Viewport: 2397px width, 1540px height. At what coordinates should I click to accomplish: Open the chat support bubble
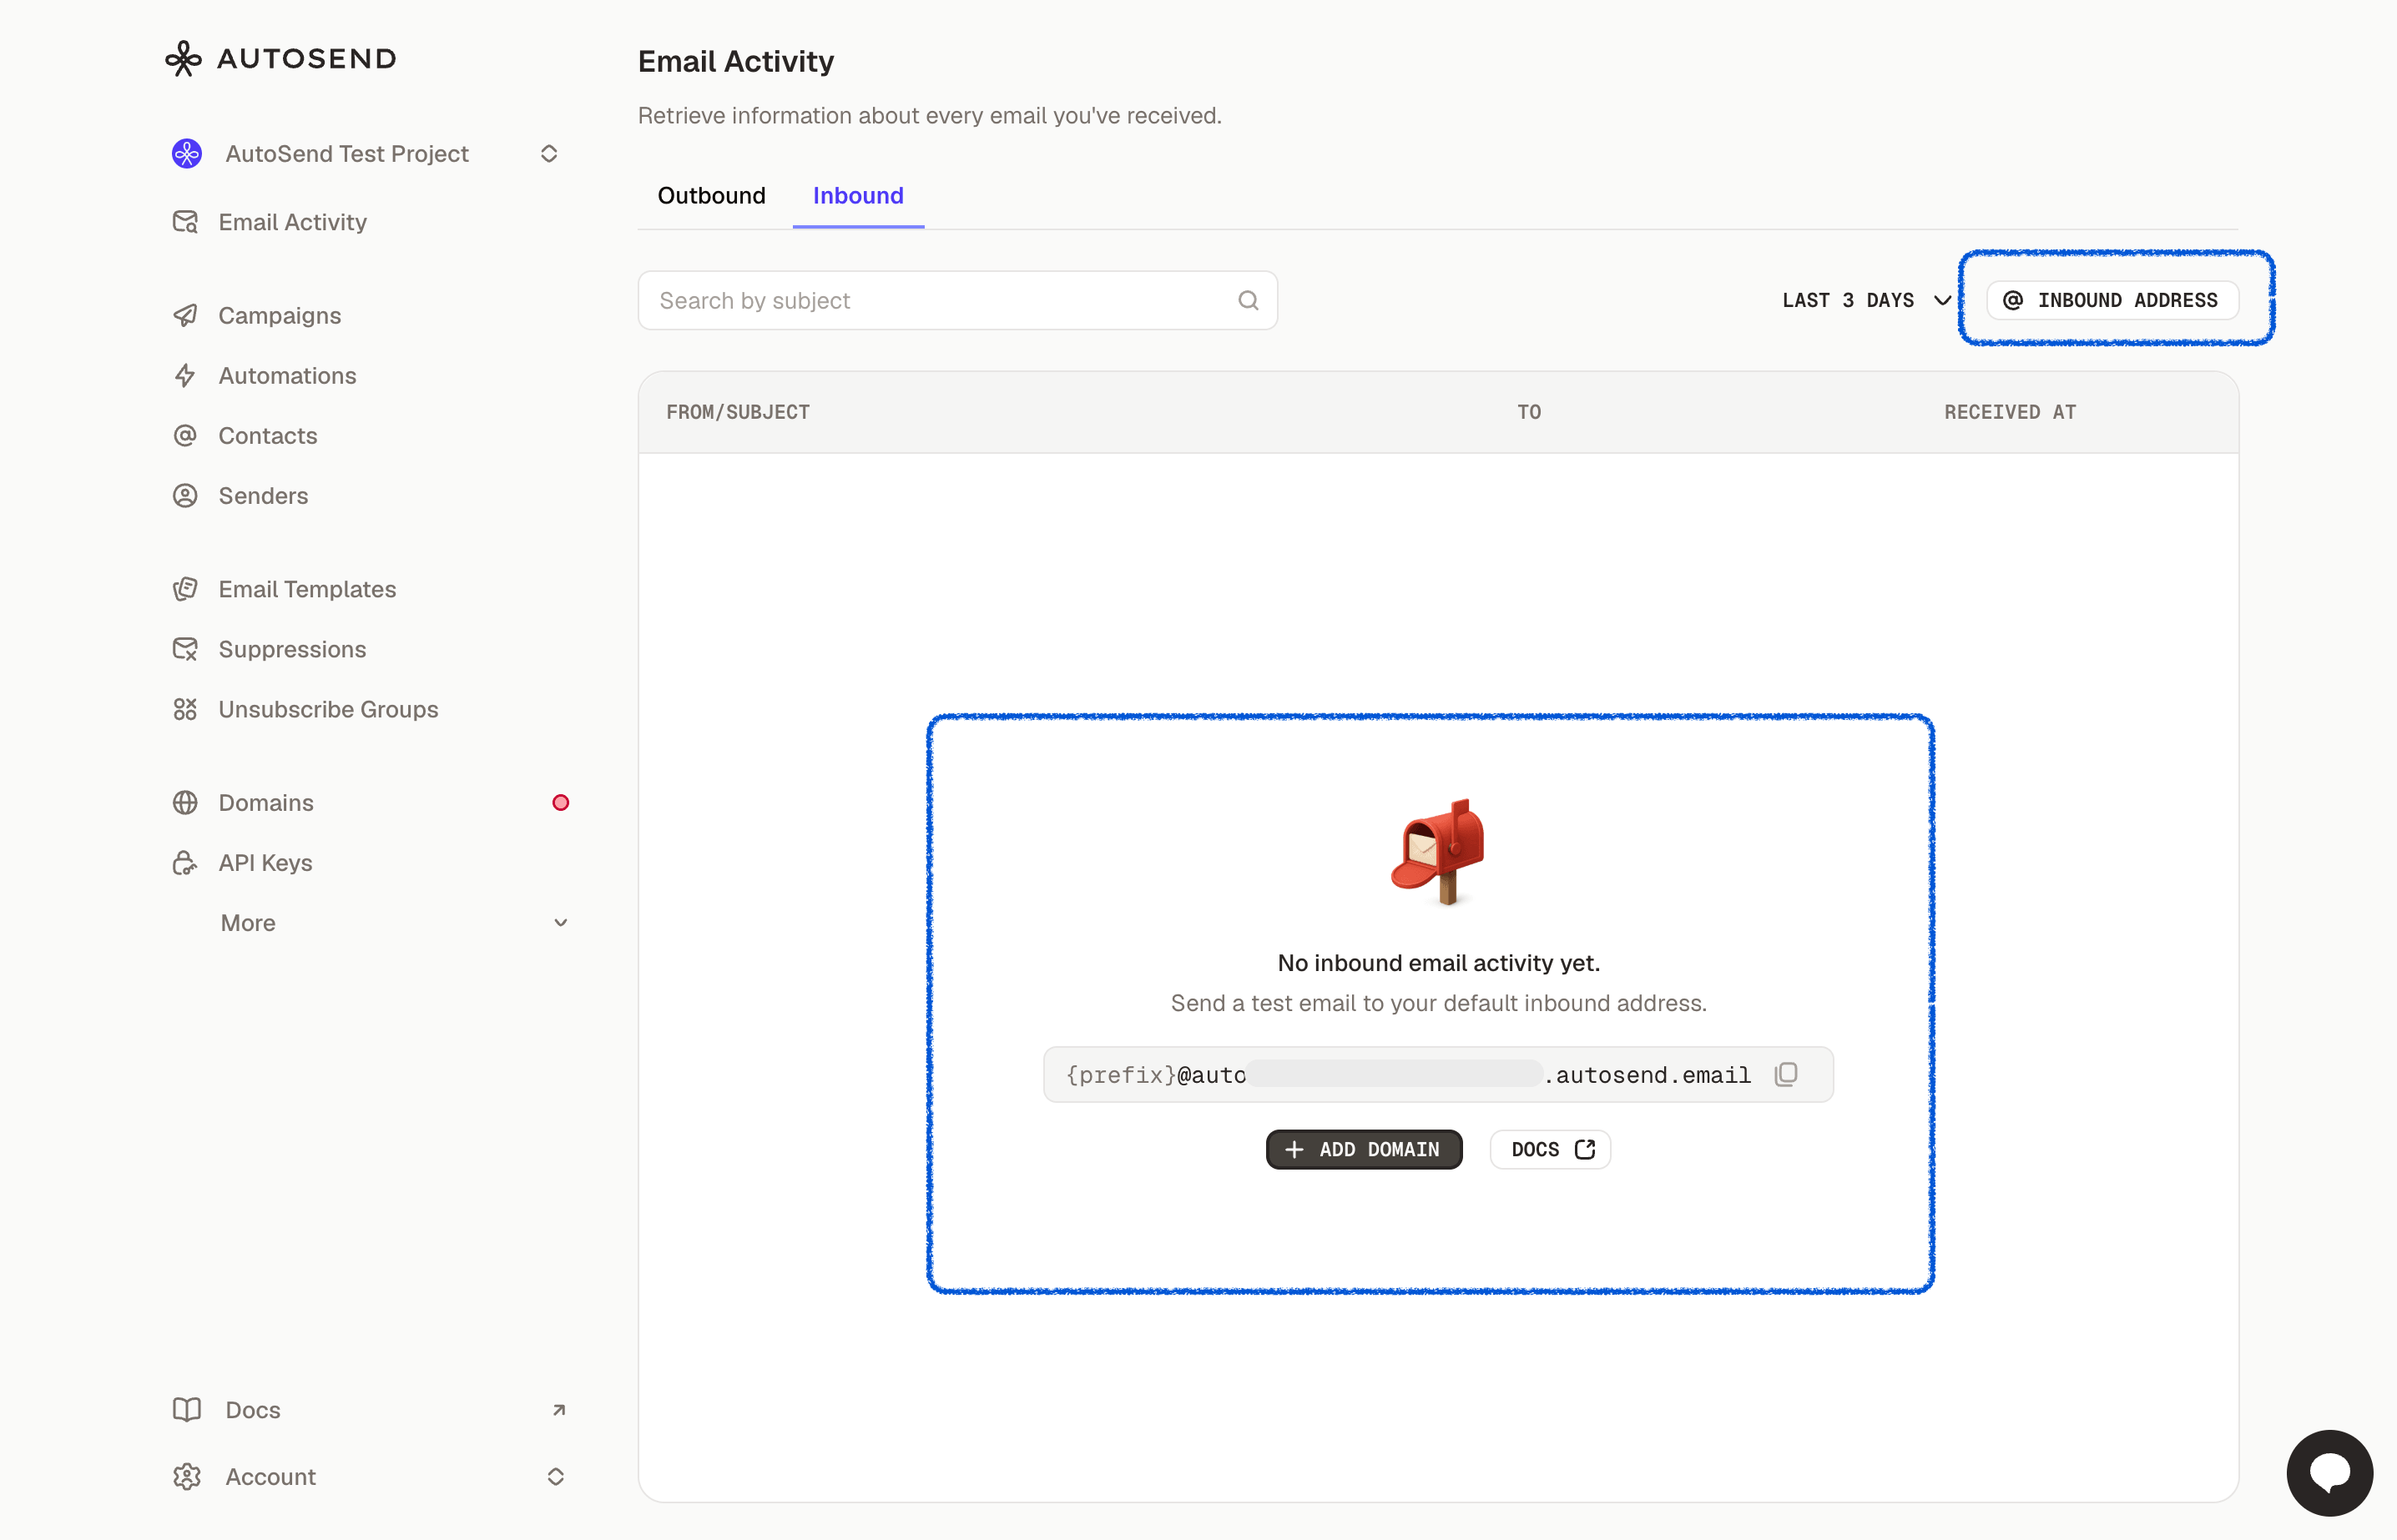(2329, 1473)
